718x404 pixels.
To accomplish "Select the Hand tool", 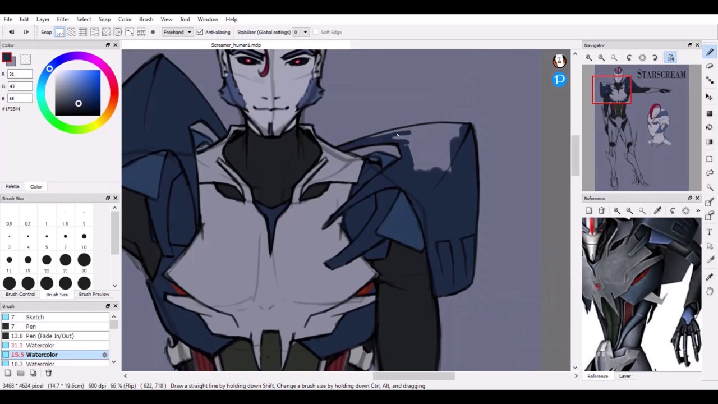I will tap(710, 291).
